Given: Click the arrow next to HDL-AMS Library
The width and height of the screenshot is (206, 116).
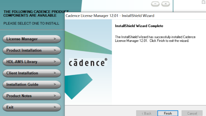Looking at the screenshot, I should 55,62.
